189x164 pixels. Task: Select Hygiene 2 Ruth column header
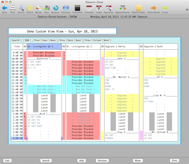tap(160, 47)
